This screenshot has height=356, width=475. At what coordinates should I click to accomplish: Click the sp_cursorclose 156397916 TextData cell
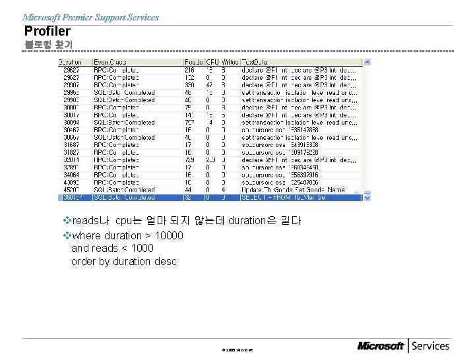(x=301, y=175)
